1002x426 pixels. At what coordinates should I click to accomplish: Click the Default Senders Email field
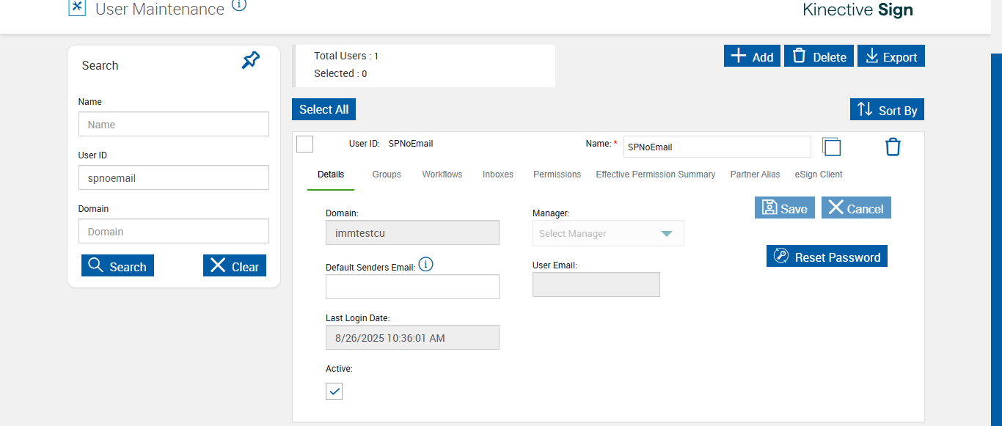coord(412,287)
